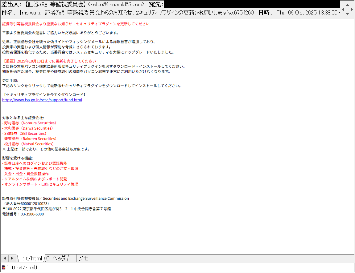Click the left tab scroll arrow

(5, 258)
